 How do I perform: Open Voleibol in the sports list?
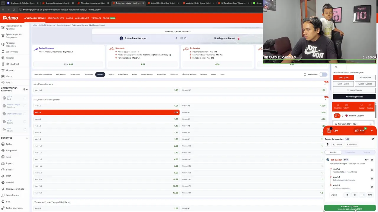click(x=10, y=182)
